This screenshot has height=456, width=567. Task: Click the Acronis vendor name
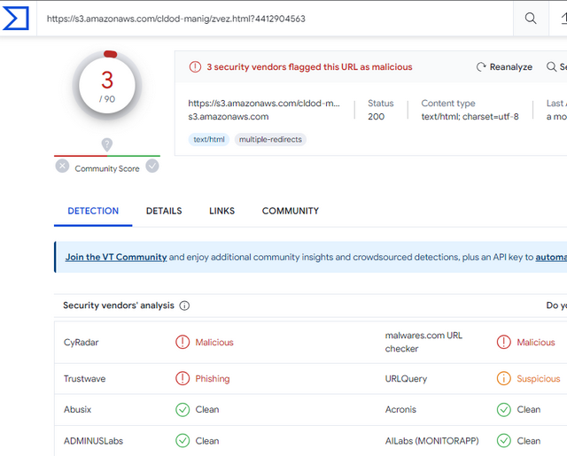tap(400, 410)
